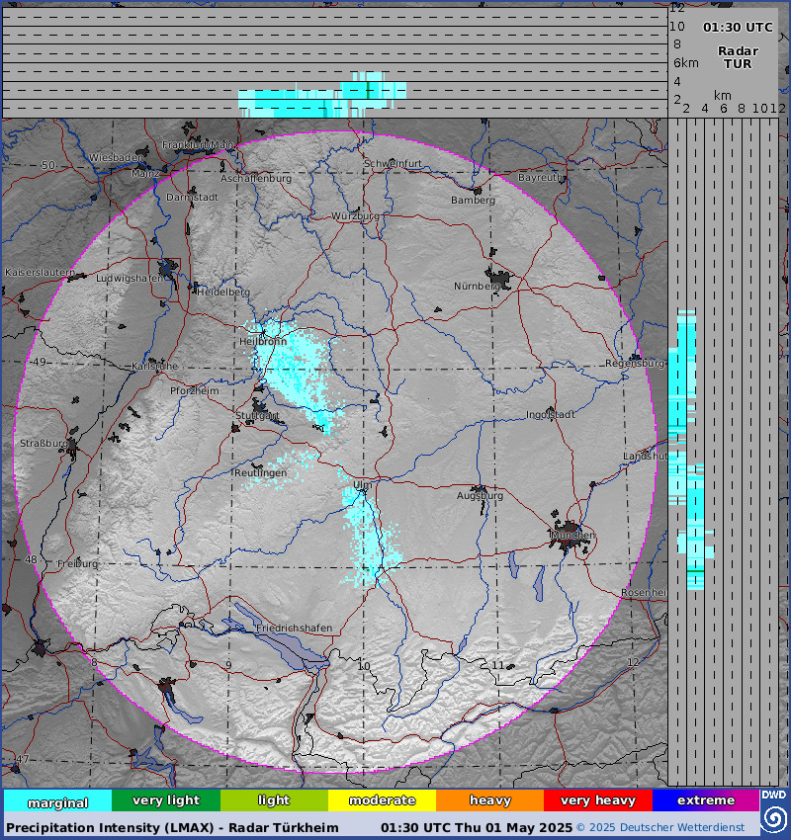Click the Würzburg city label

click(x=355, y=215)
